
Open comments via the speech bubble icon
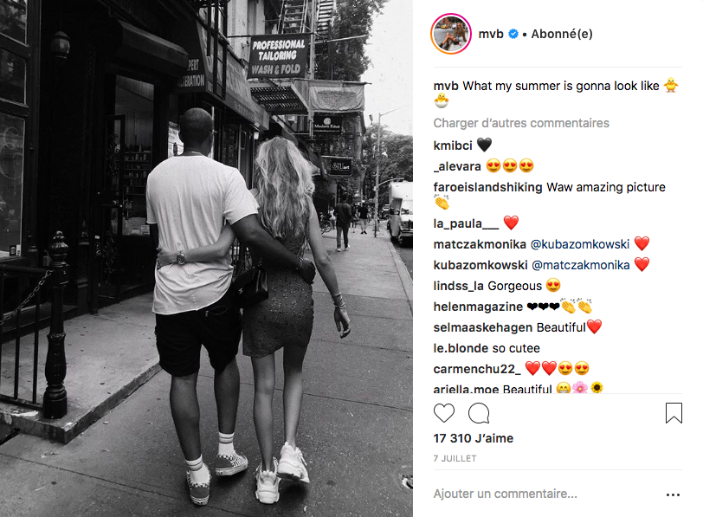[479, 413]
